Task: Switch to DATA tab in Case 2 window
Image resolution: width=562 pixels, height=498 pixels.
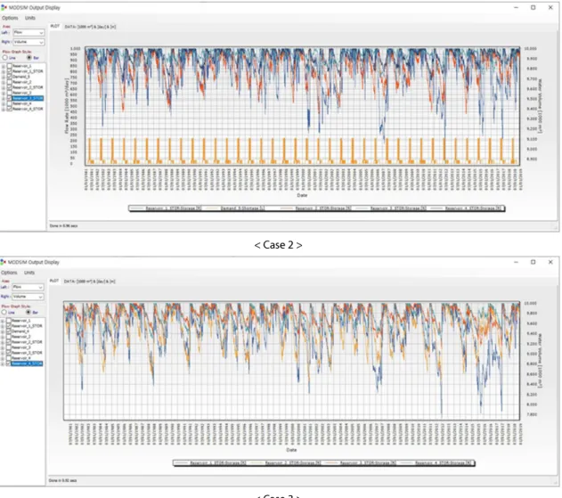Action: pos(90,27)
